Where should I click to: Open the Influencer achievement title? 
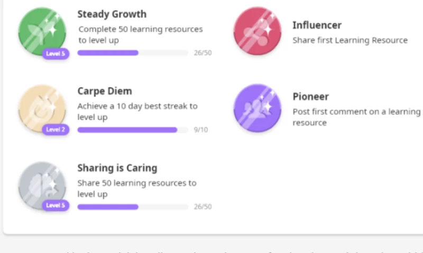[317, 25]
